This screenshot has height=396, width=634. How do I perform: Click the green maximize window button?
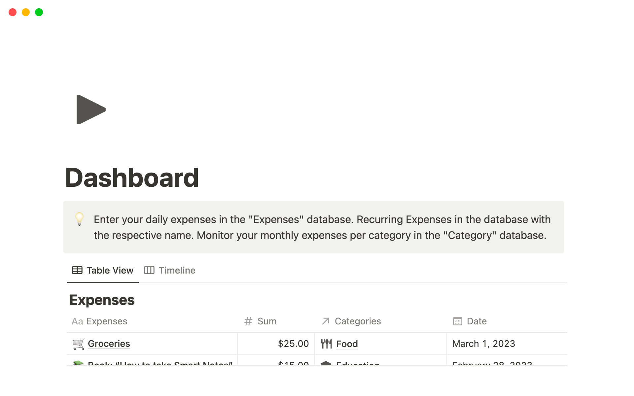pos(39,12)
